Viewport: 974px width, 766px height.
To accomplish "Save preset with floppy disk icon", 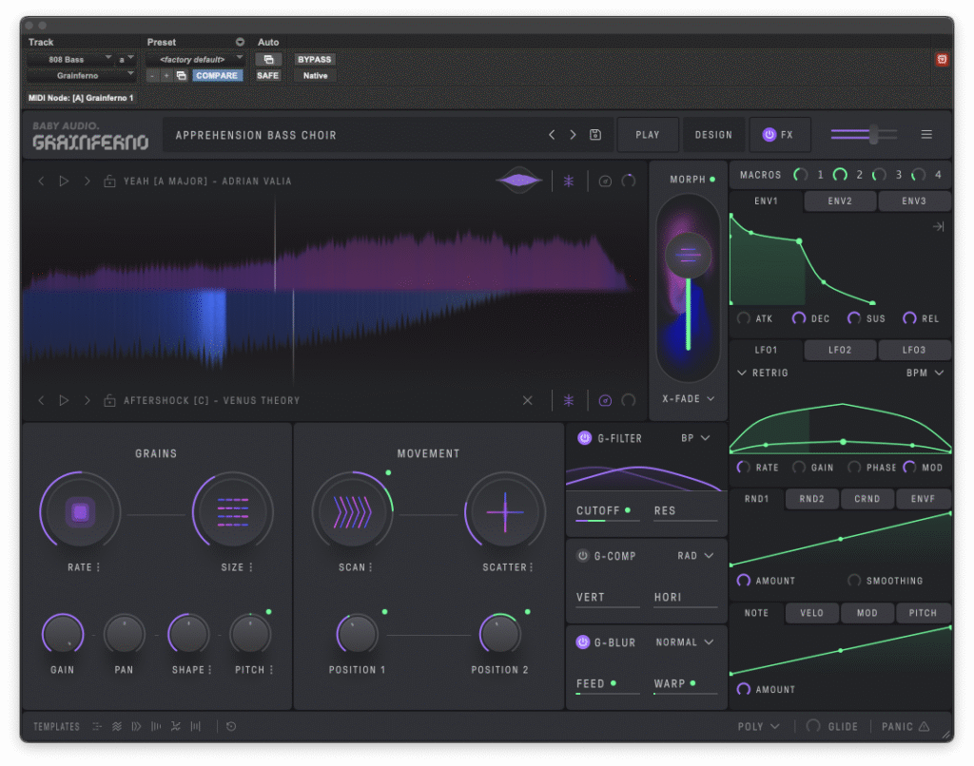I will coord(595,135).
